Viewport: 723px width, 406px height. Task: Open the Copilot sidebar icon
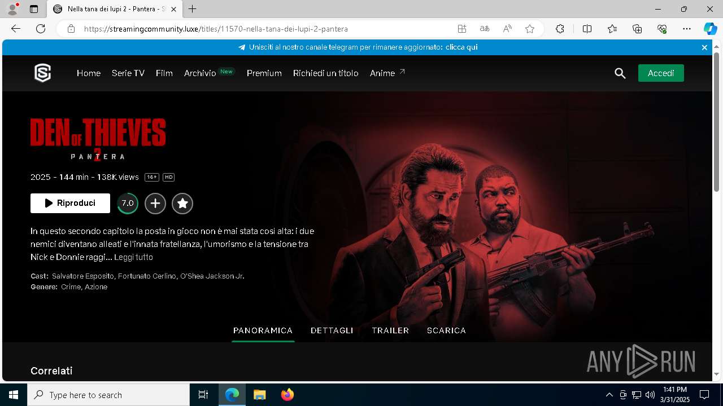point(710,29)
